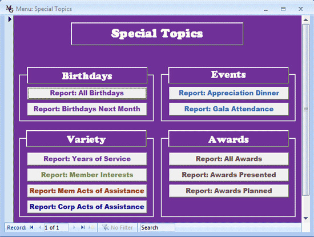Click the No Filter indicator
314x237 pixels.
click(118, 228)
